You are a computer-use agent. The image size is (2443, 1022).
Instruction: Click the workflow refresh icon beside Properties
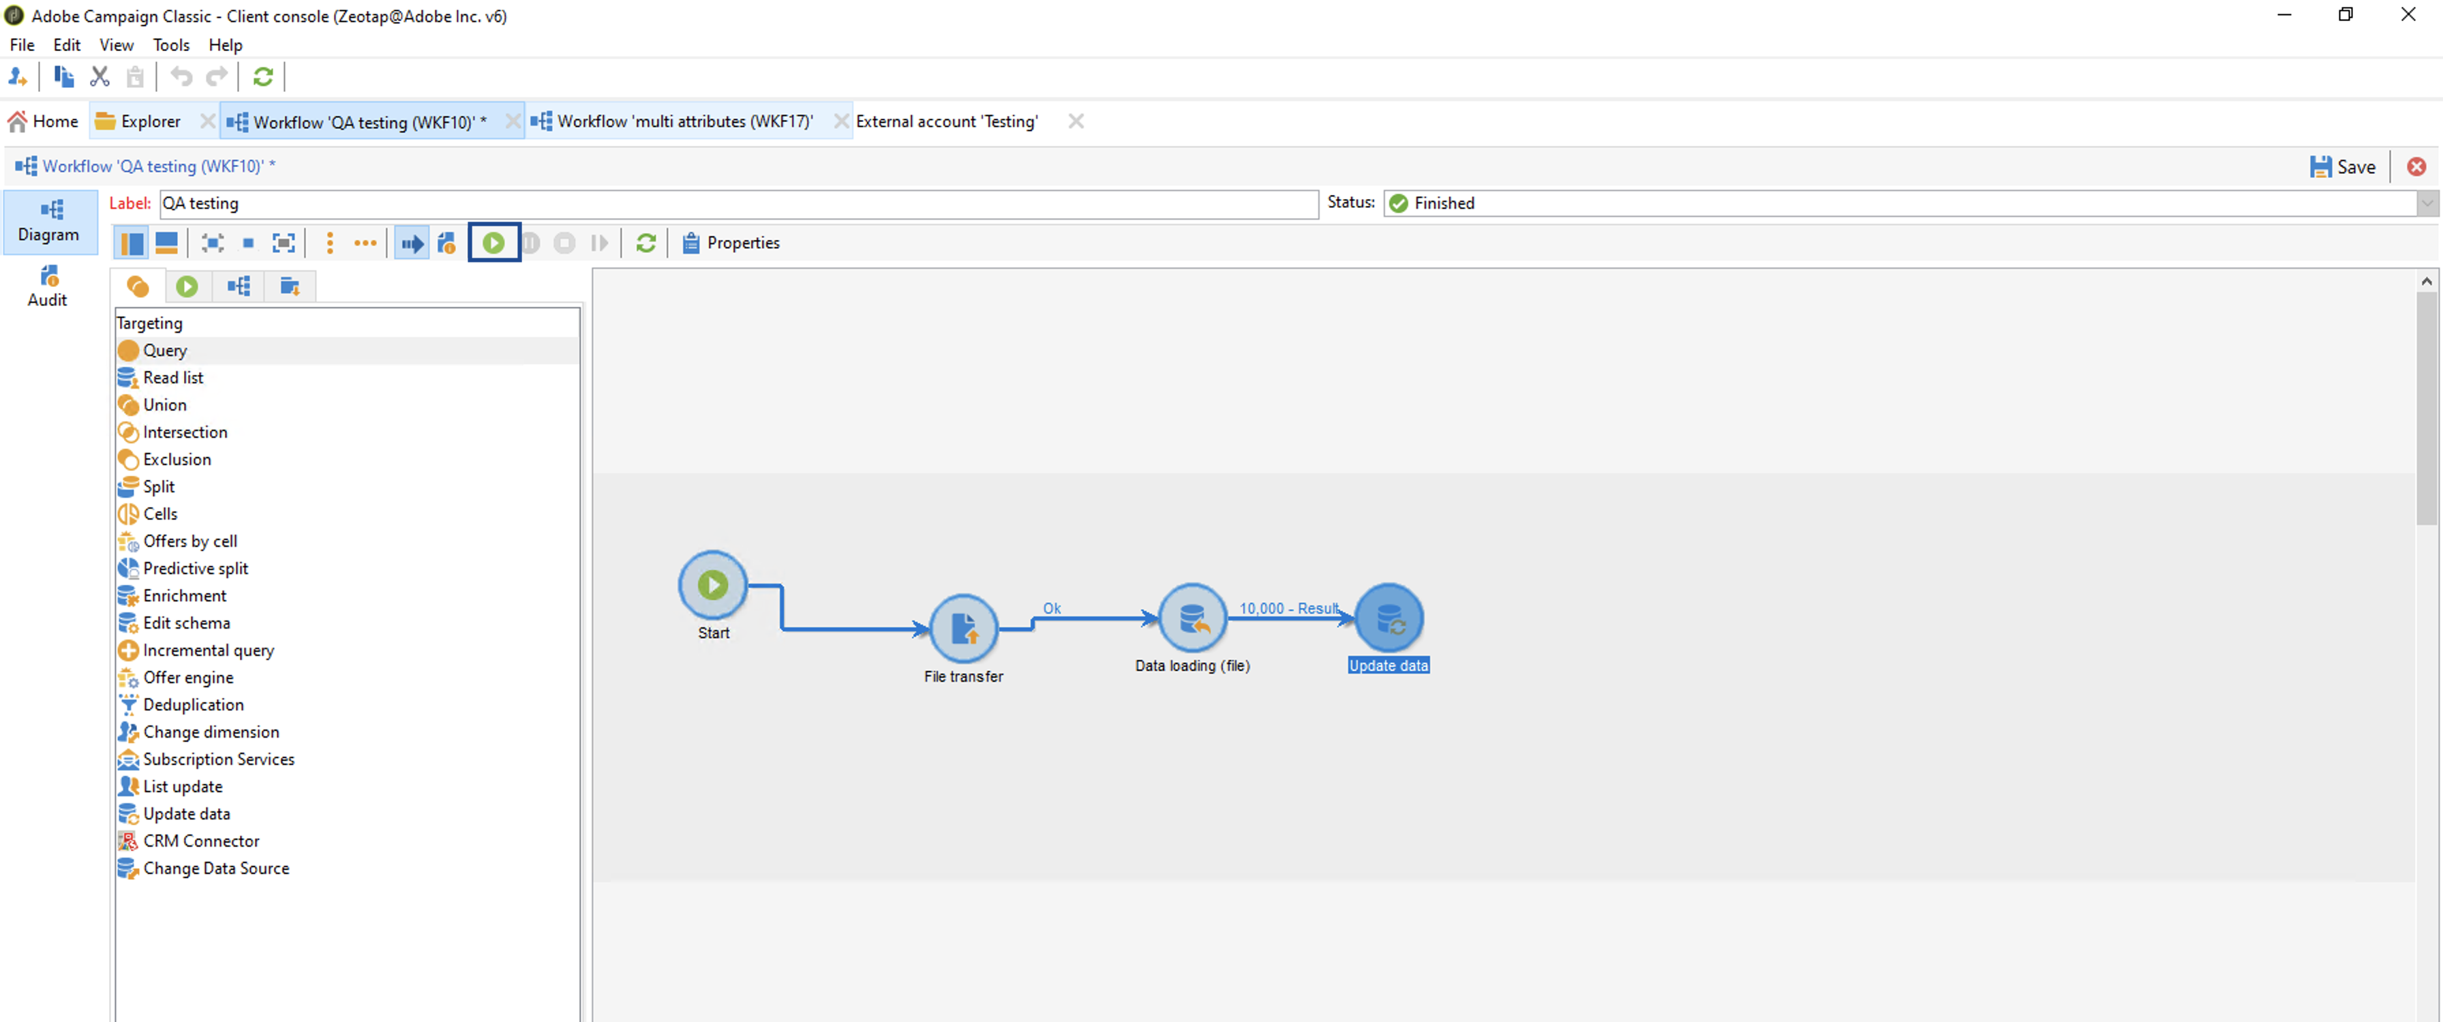646,243
